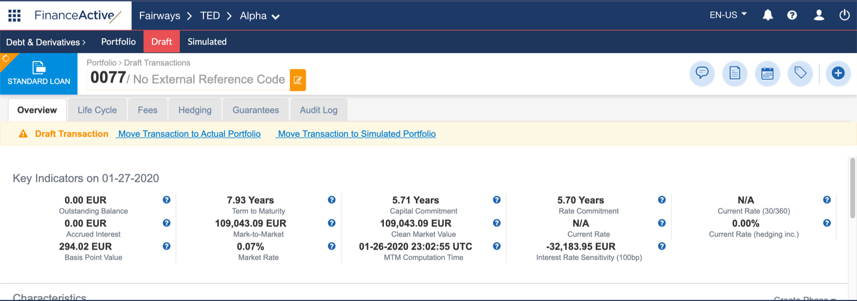Show help for Outstanding Balance
Image resolution: width=857 pixels, height=301 pixels.
[x=166, y=200]
